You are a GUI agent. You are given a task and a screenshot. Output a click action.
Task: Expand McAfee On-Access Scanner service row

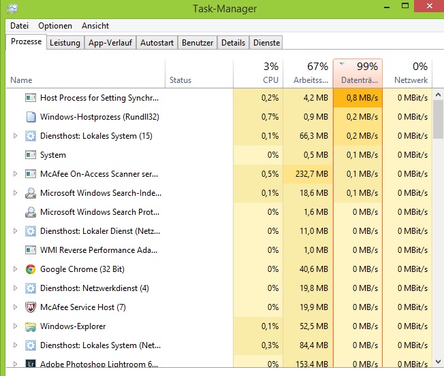coord(15,174)
